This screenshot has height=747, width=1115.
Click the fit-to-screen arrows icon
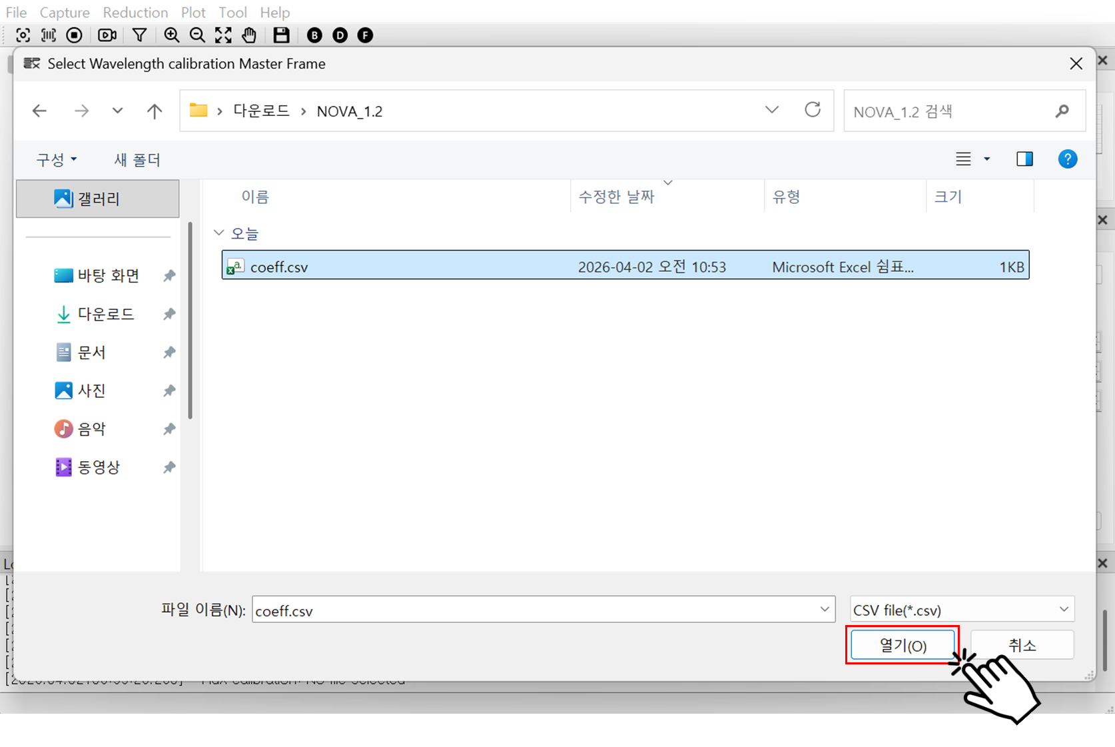click(223, 35)
